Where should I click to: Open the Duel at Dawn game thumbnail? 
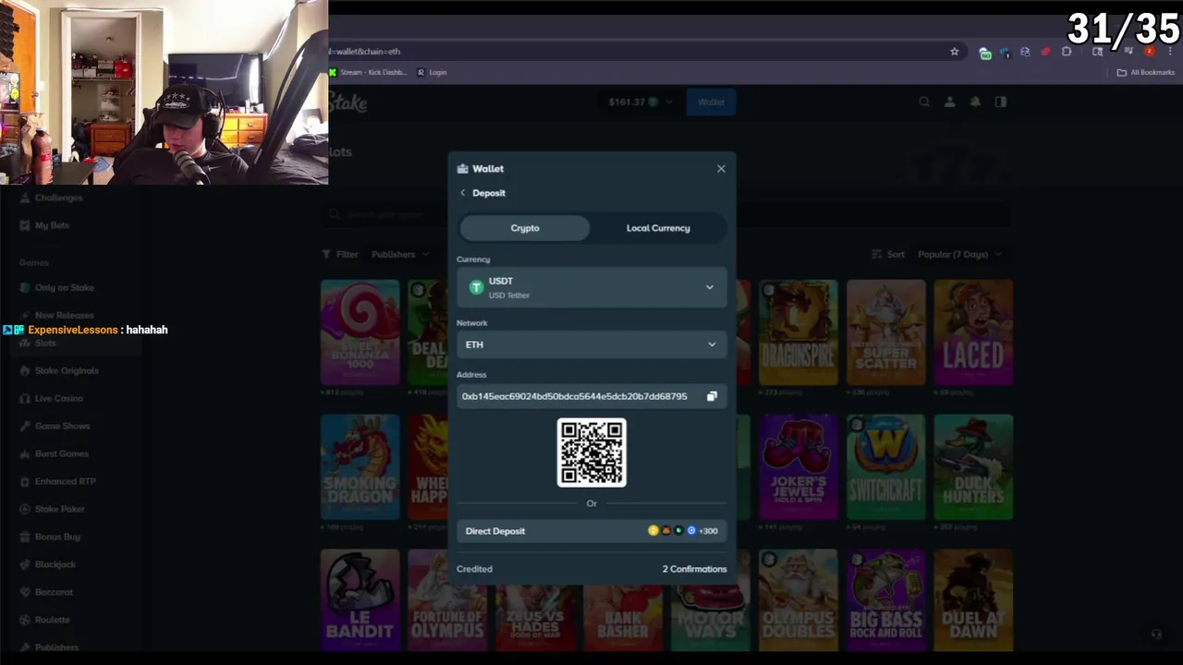click(974, 600)
